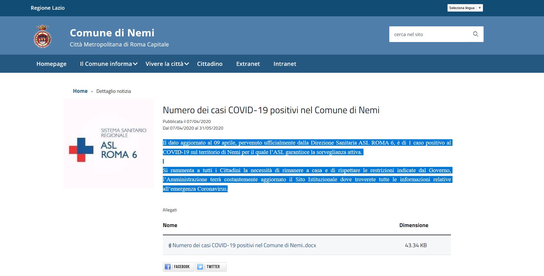Image resolution: width=544 pixels, height=276 pixels.
Task: Open Extranet menu item
Action: click(x=248, y=64)
